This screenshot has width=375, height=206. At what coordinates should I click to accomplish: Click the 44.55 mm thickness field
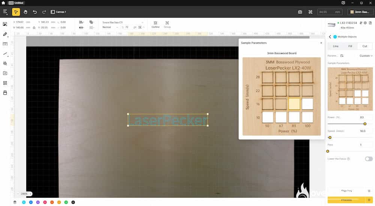pos(330,12)
